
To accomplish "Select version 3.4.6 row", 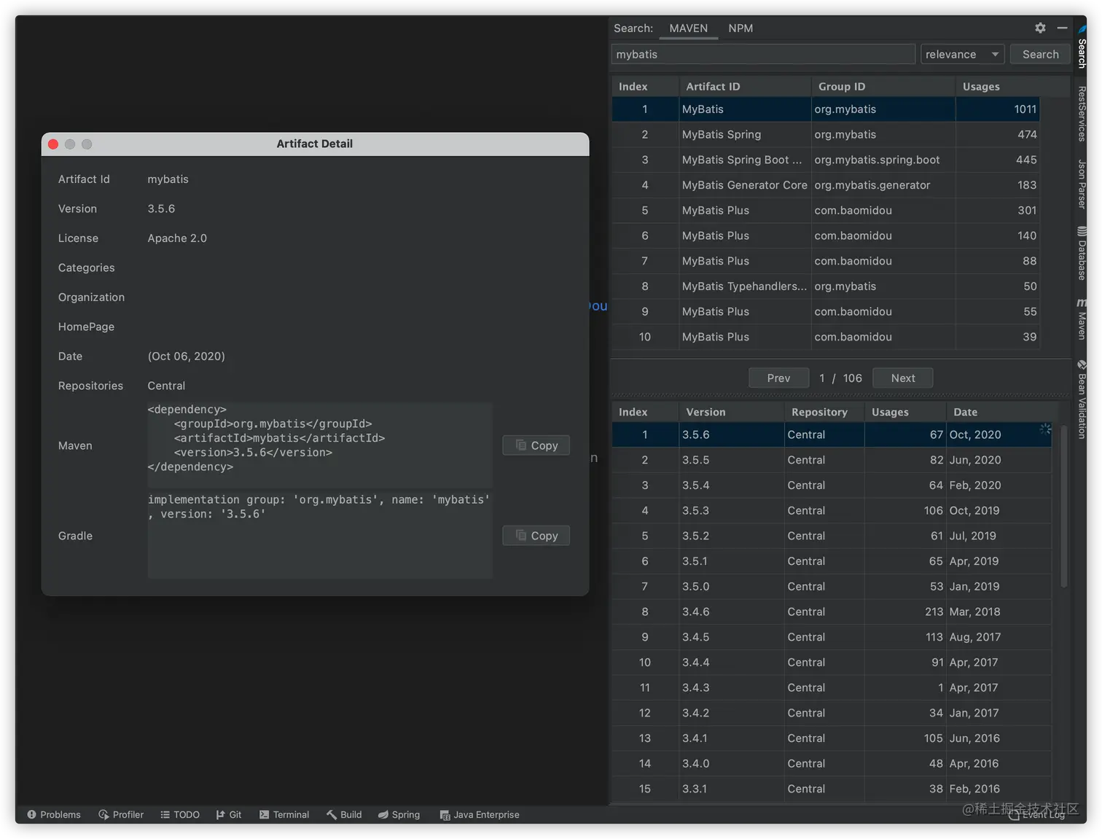I will pos(832,612).
